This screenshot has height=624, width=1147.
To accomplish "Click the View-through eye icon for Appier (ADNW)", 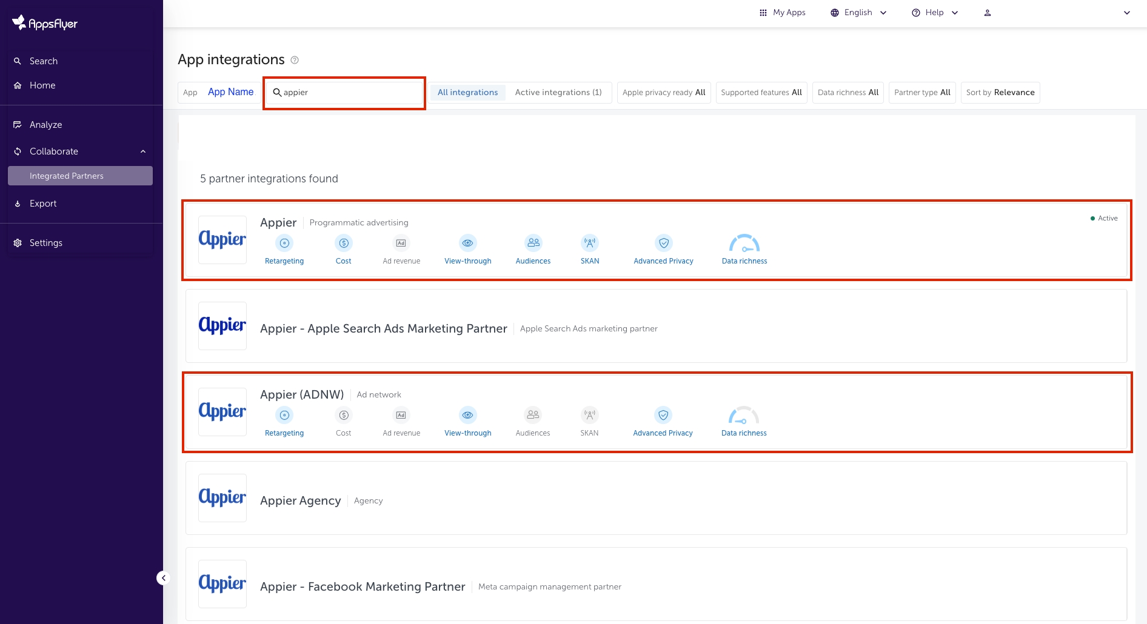I will 467,416.
